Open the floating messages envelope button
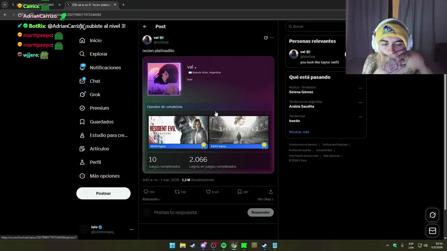This screenshot has height=251, width=447. point(433,231)
